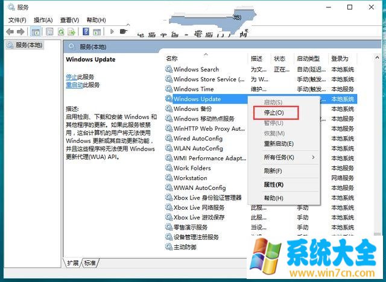Toggle the show/hide console tree icon

pos(36,32)
